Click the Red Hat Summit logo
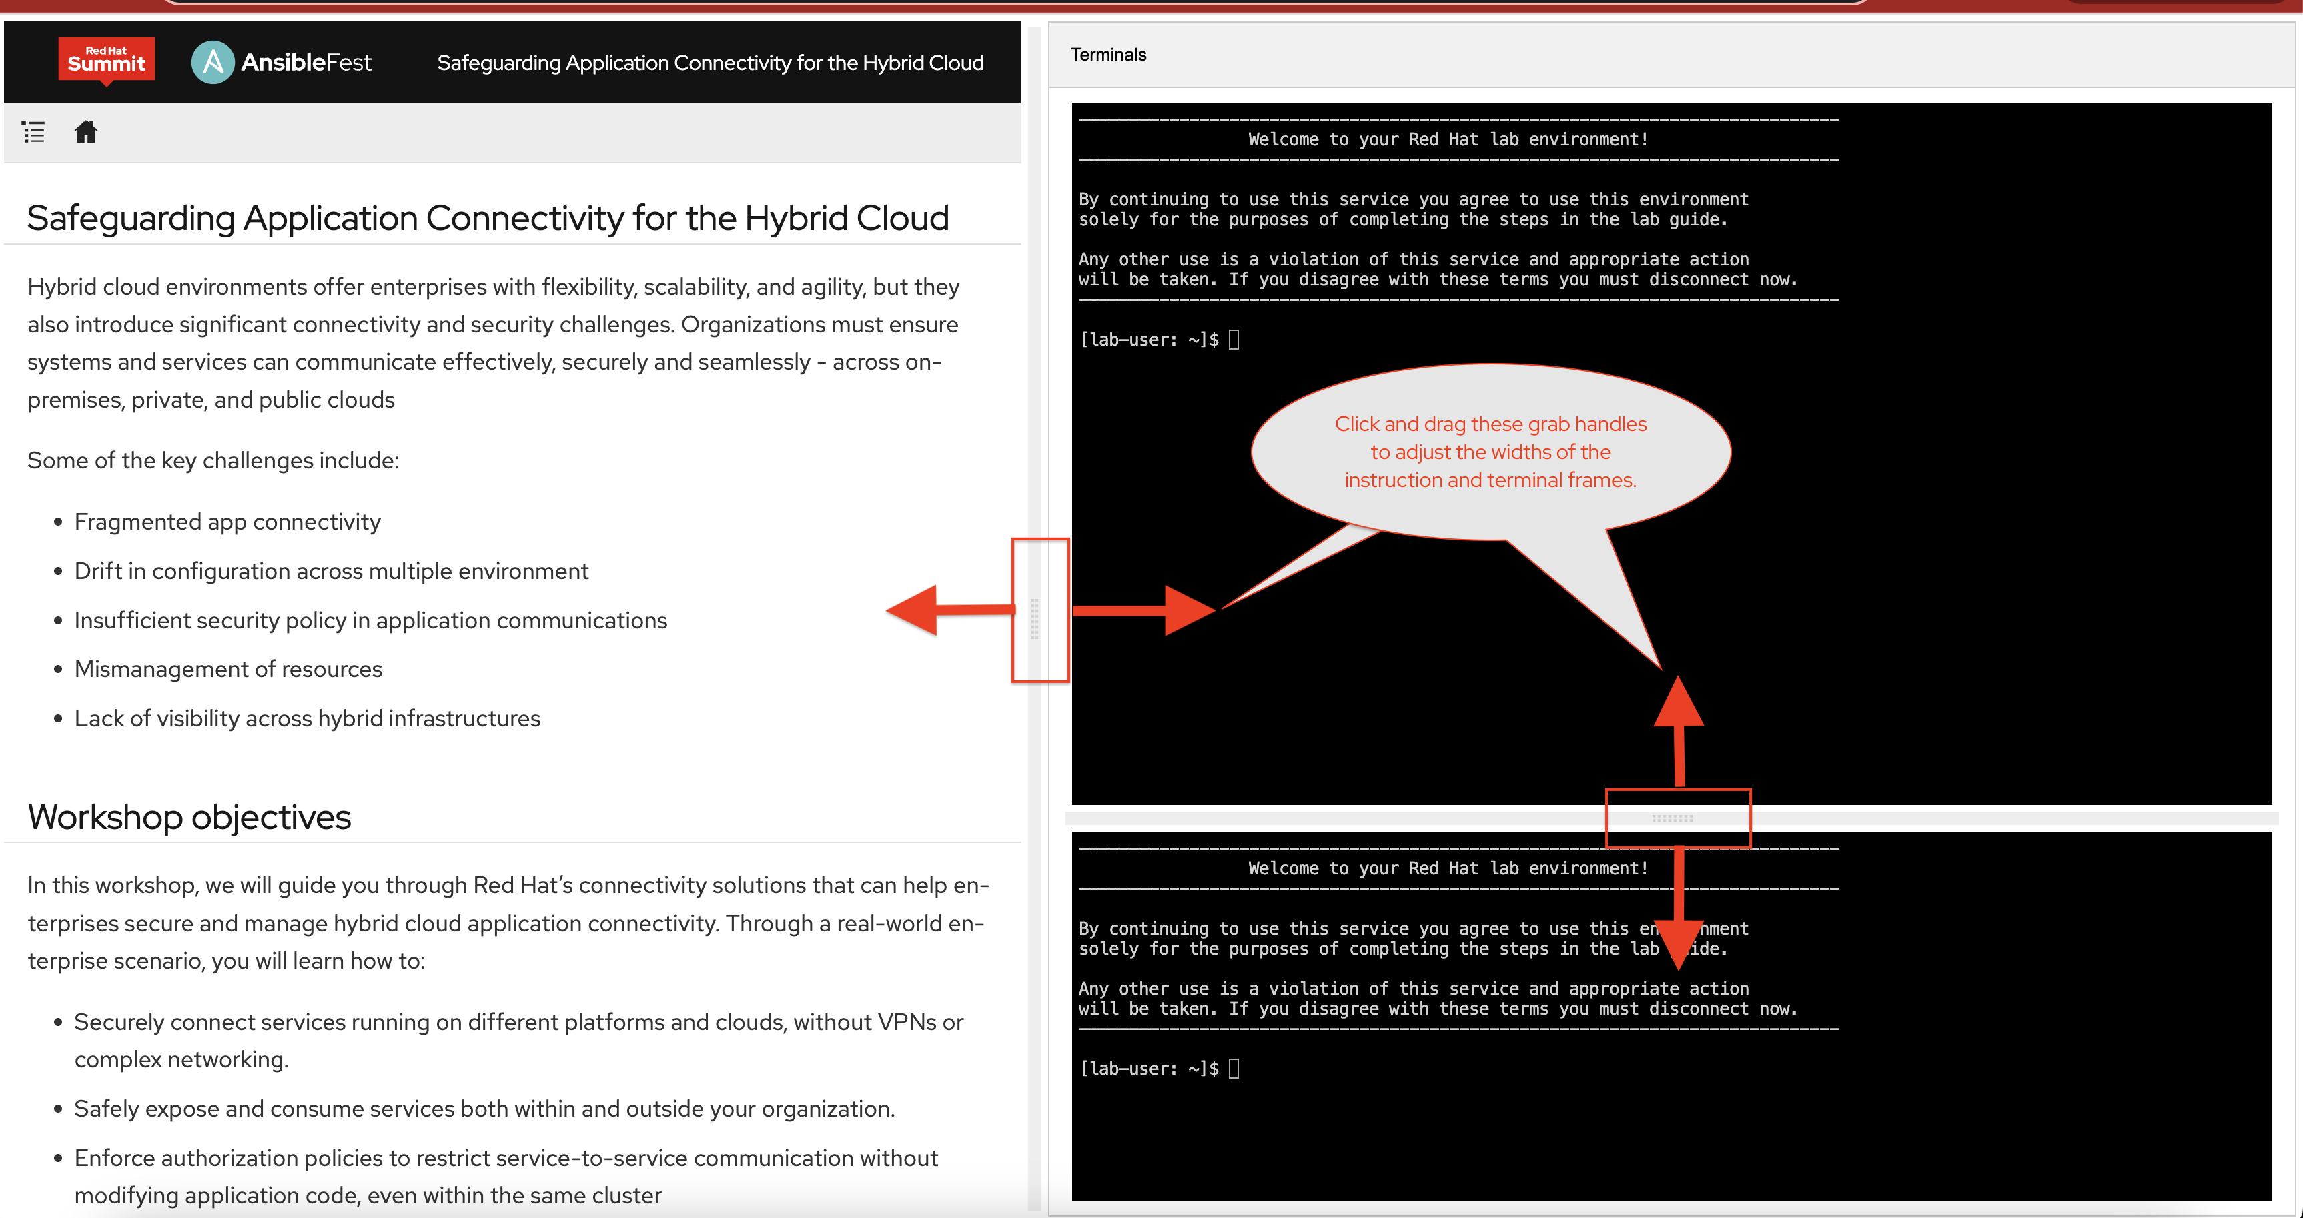Screen dimensions: 2303x1218 click(x=106, y=61)
